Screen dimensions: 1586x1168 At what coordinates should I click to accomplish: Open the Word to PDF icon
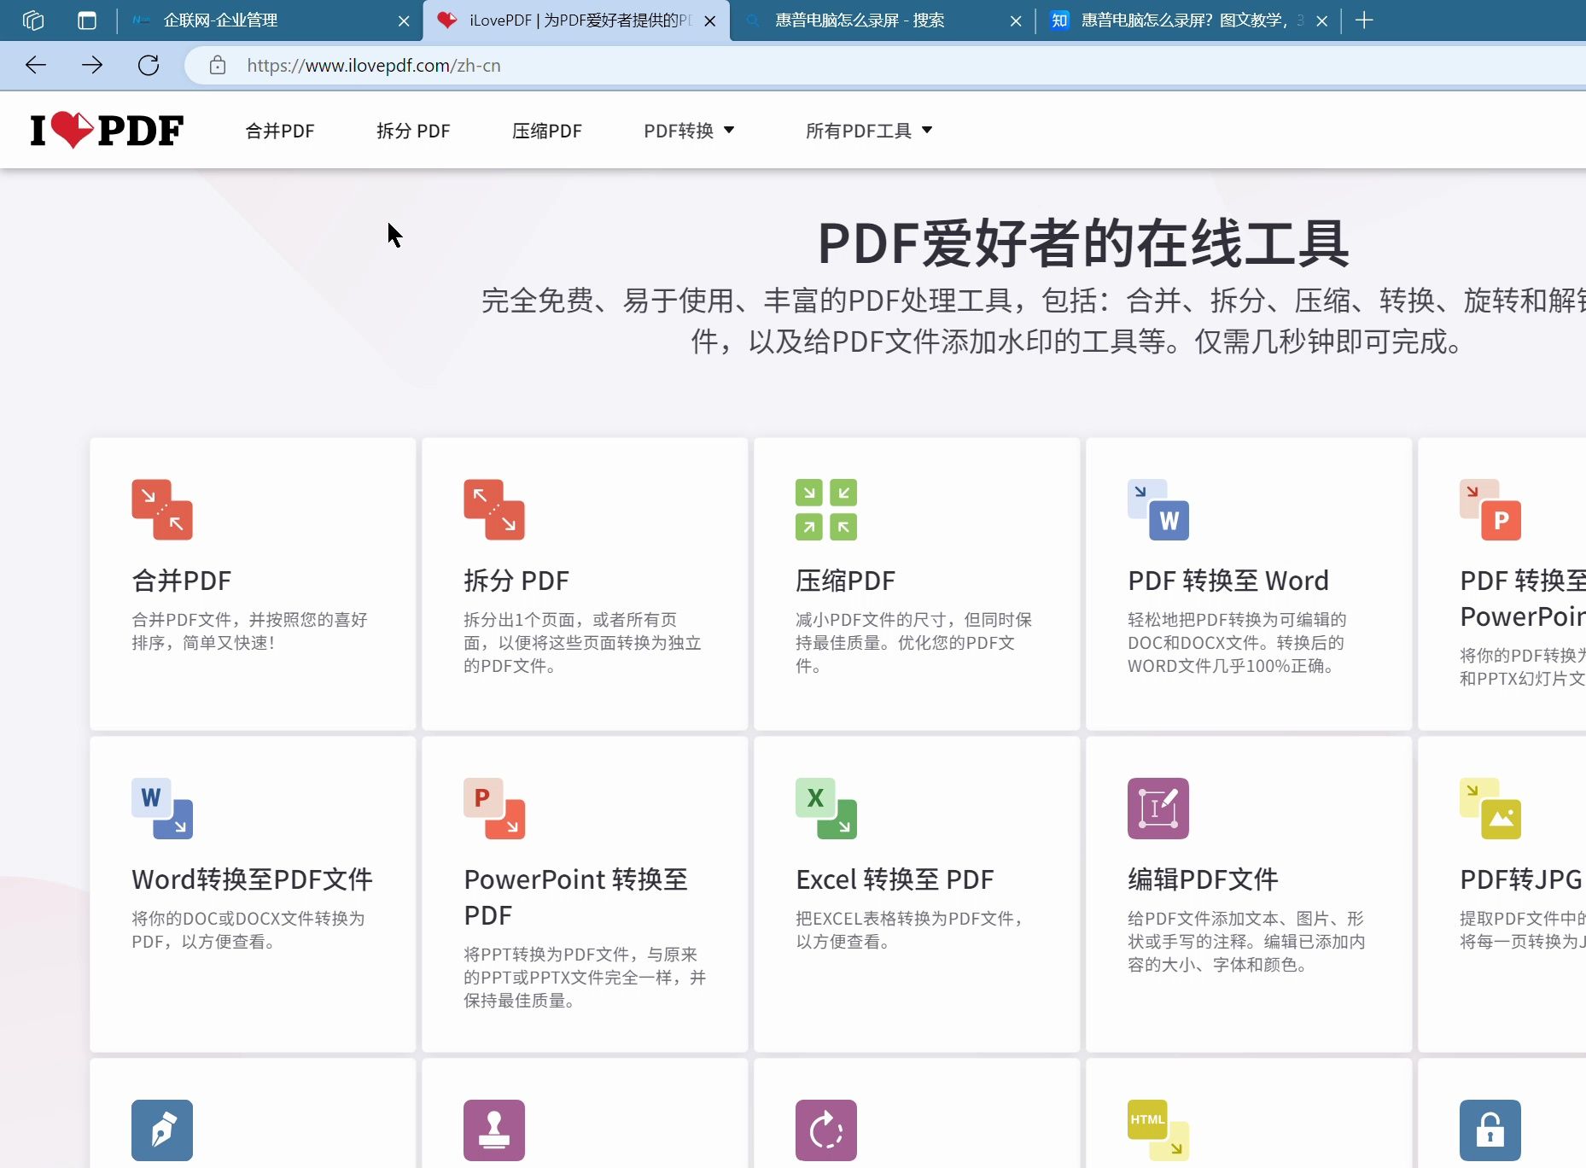(162, 809)
